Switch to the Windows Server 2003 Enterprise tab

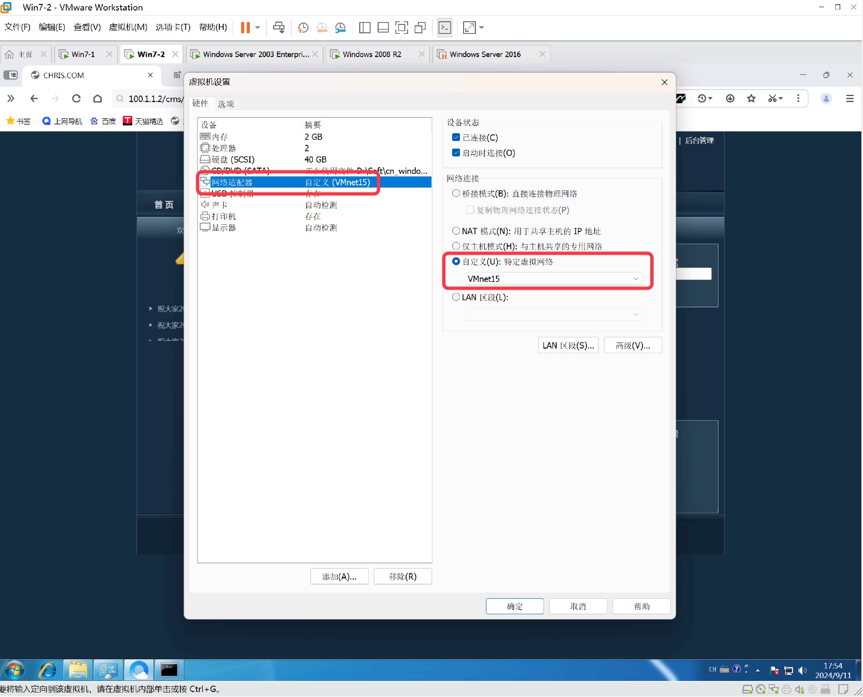256,54
